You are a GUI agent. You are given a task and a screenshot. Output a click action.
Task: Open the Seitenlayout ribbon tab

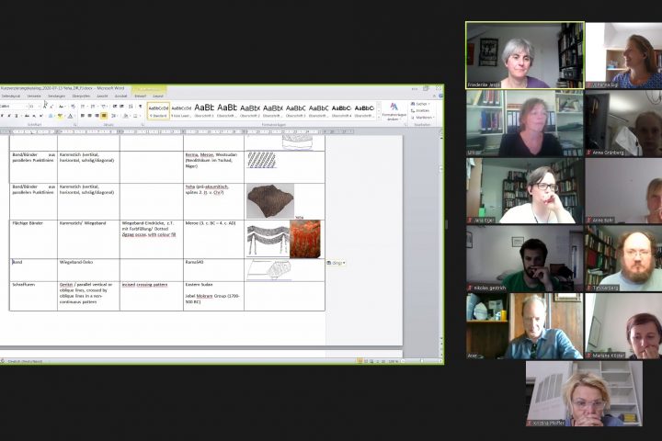pyautogui.click(x=10, y=96)
